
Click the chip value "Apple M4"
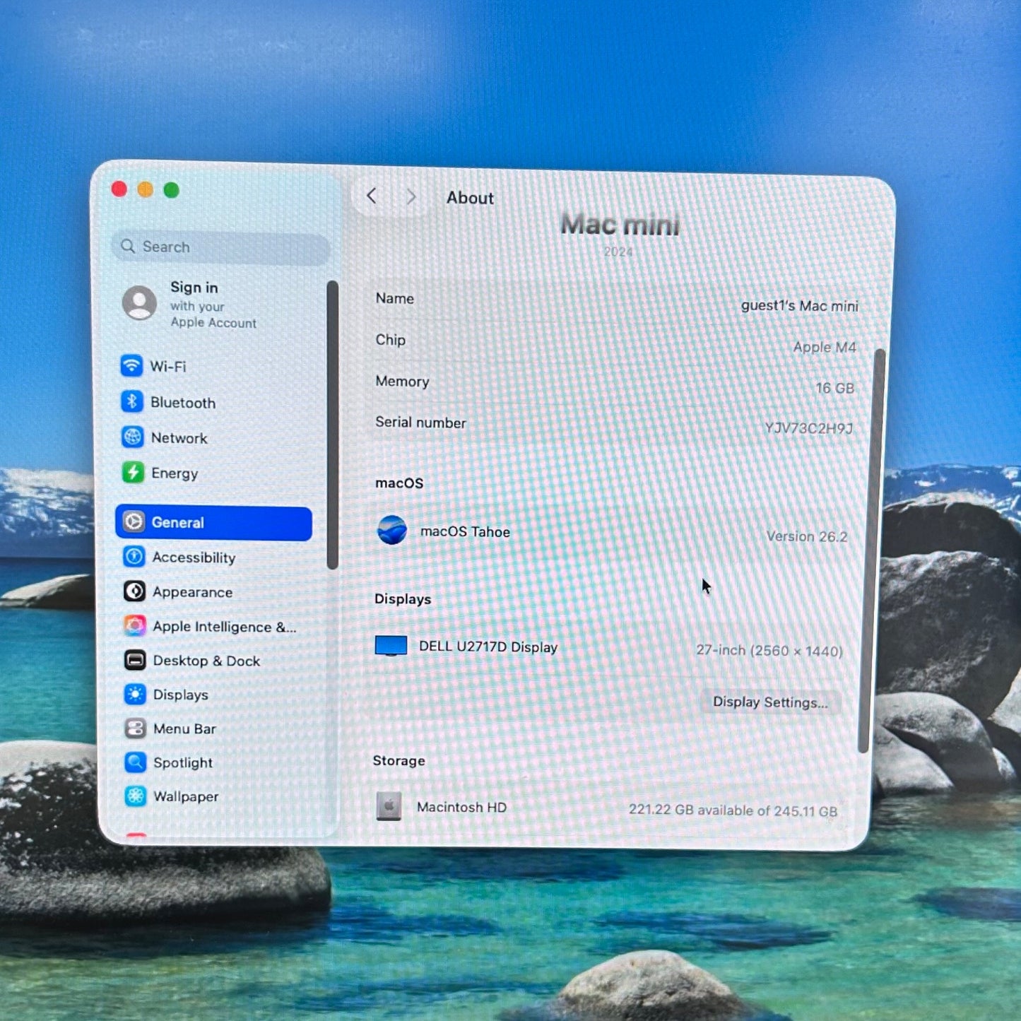pos(825,347)
